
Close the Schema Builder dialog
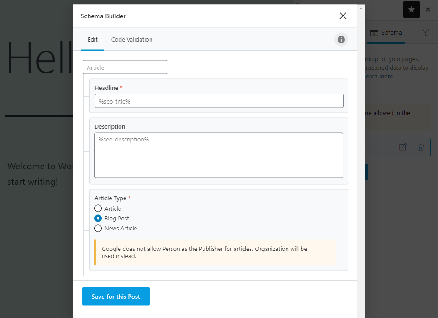(x=343, y=16)
